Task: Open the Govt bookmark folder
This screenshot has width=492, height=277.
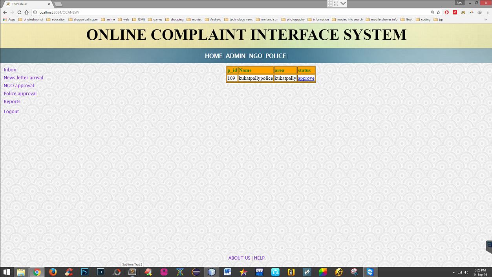Action: click(406, 19)
